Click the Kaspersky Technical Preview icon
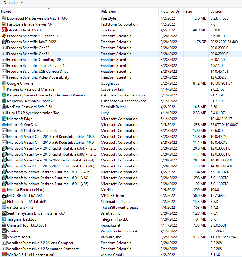 [4, 101]
